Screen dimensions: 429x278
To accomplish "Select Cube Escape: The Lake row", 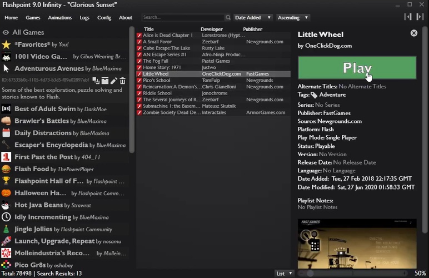I will pyautogui.click(x=213, y=48).
